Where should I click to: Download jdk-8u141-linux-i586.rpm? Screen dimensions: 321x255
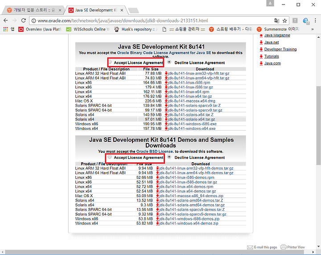point(189,82)
